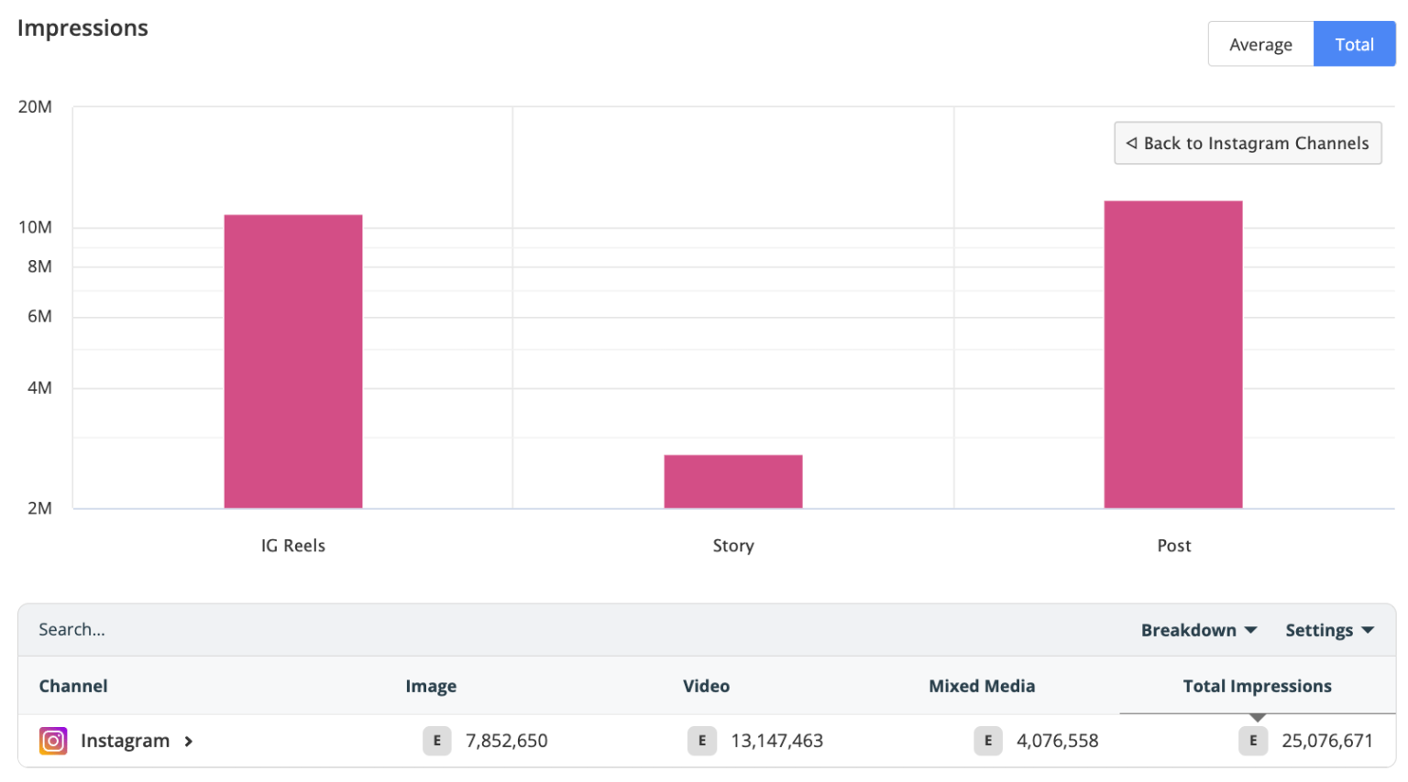Select the Total view toggle
This screenshot has height=782, width=1408.
[1354, 43]
